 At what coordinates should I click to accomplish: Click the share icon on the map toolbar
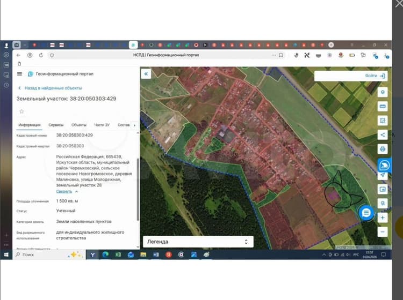click(383, 135)
